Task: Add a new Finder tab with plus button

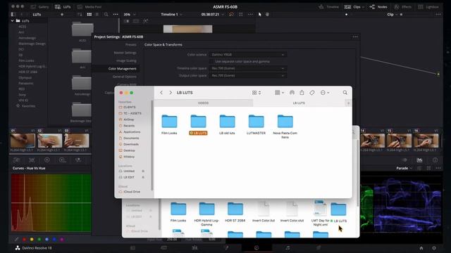Action: point(348,103)
